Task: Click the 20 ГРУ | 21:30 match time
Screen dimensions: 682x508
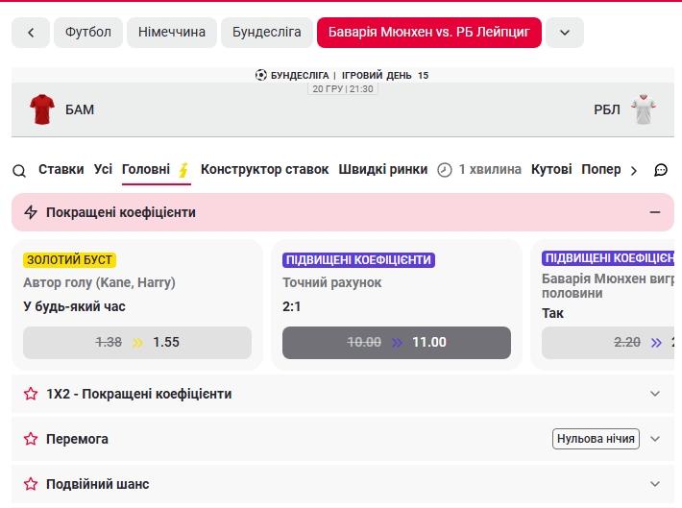Action: pyautogui.click(x=343, y=88)
